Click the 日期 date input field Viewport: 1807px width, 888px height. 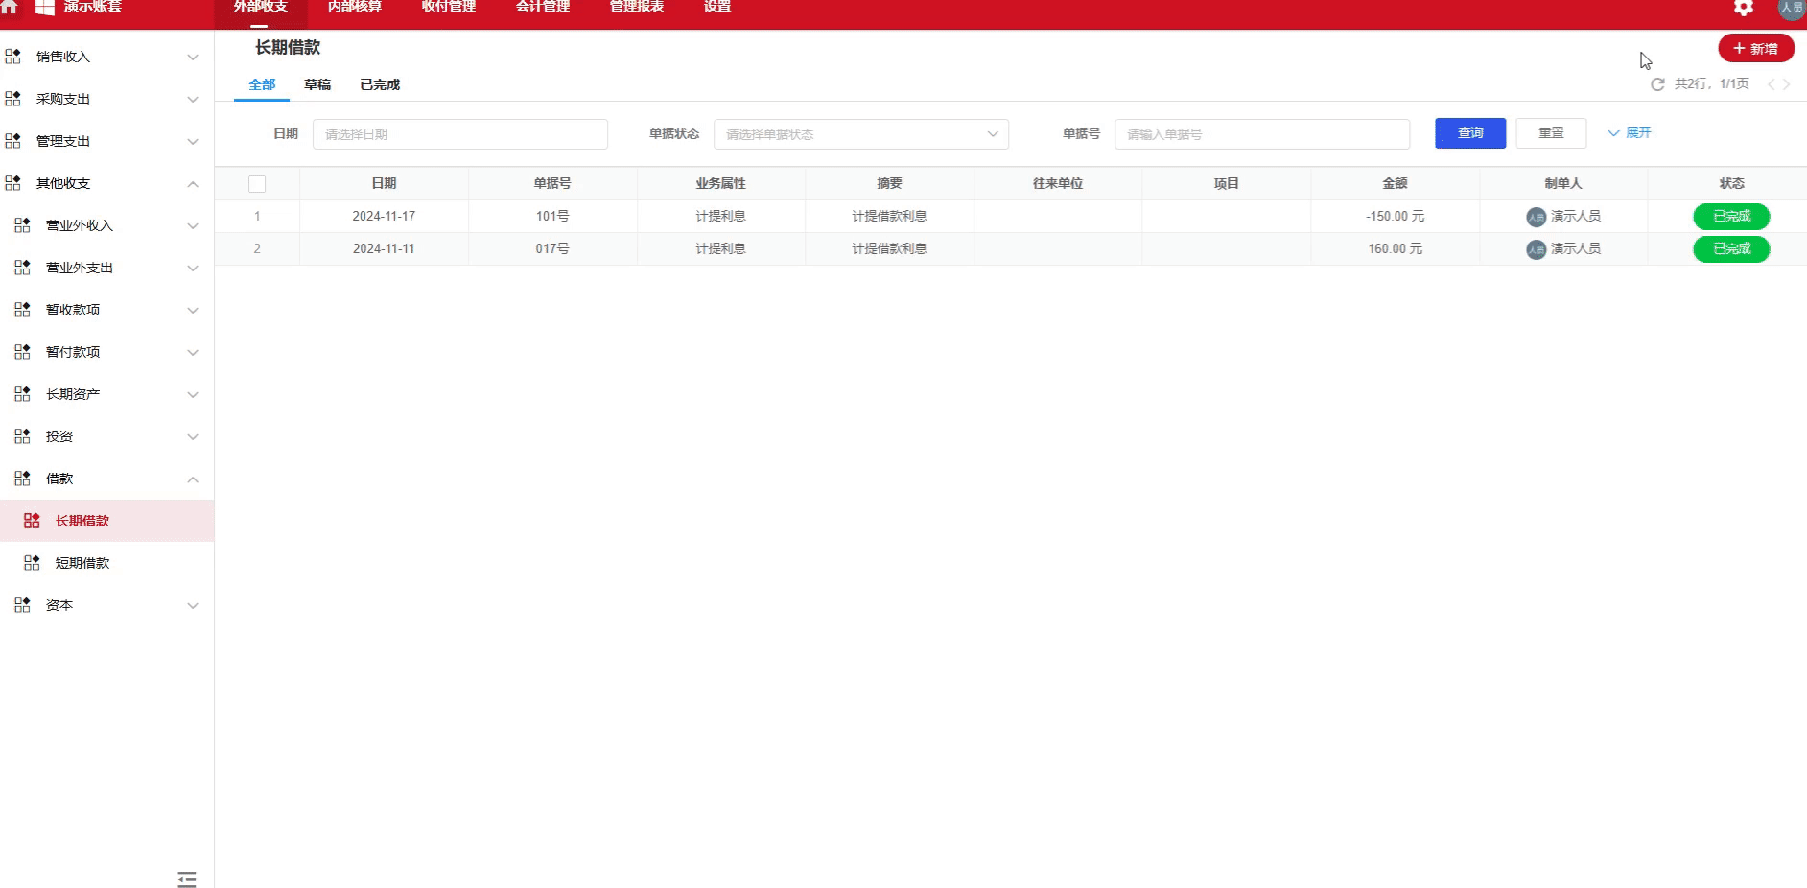460,133
